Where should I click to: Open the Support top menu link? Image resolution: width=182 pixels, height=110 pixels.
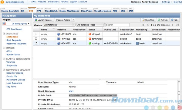[73, 2]
